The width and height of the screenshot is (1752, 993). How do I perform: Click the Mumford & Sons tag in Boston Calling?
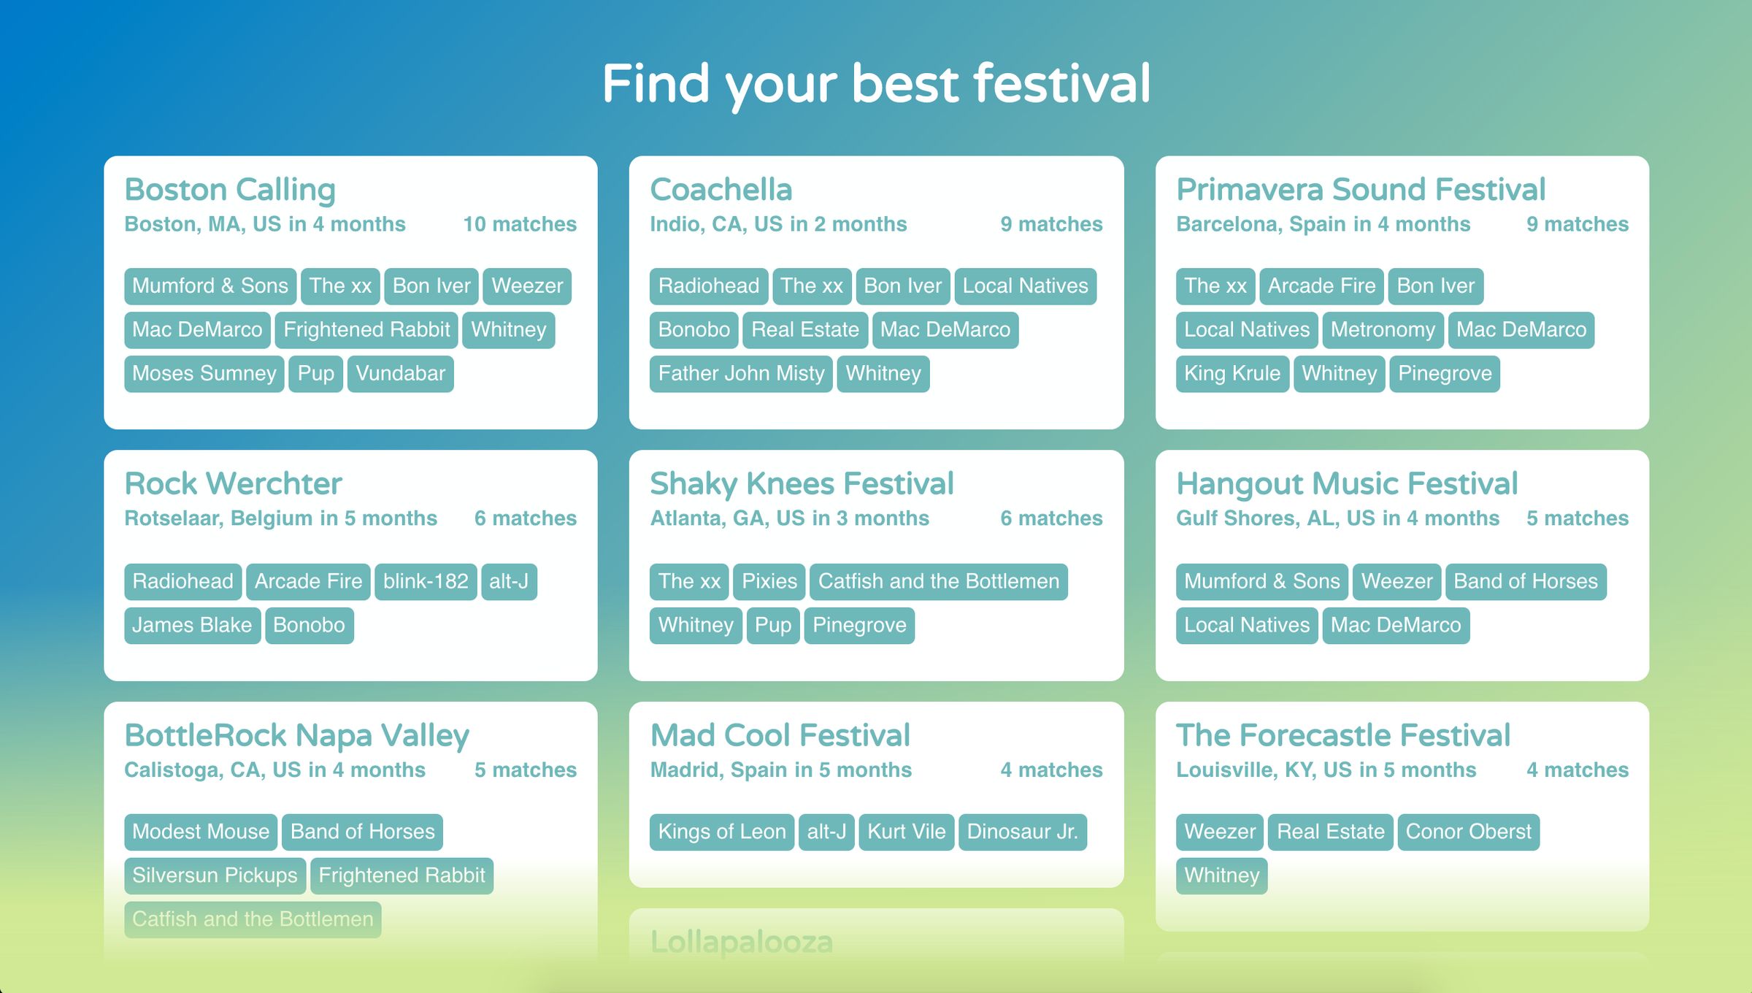click(x=210, y=285)
